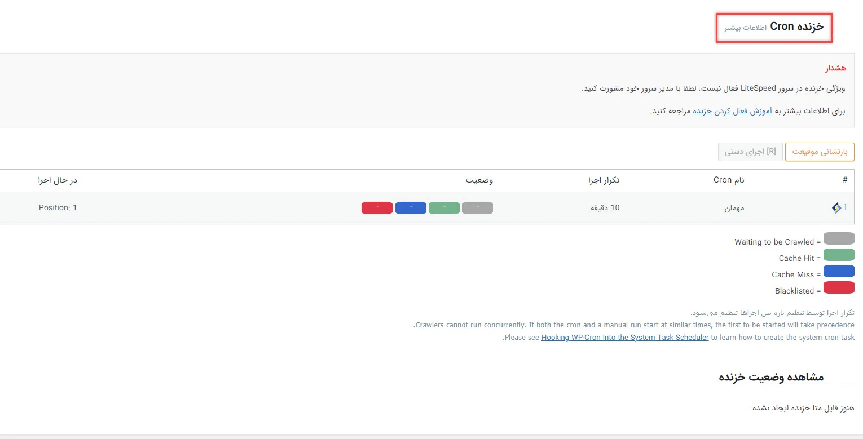Click the red status badge in the مهمان row

pos(377,208)
